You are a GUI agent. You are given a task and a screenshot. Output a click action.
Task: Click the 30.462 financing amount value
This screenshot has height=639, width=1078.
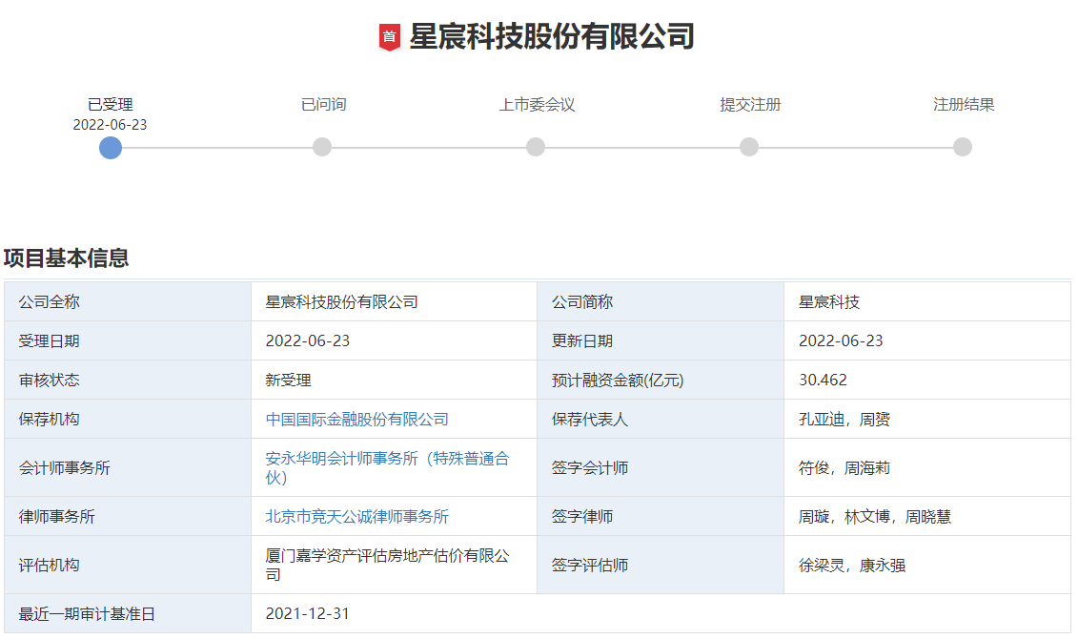823,380
